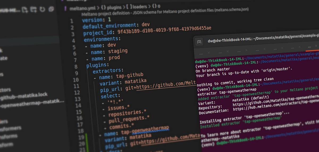Click the 'plugins:' key
The image size is (319, 152).
point(97,65)
